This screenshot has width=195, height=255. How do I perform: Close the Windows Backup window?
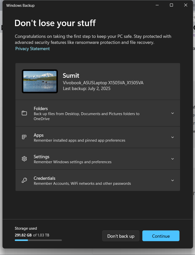click(186, 5)
